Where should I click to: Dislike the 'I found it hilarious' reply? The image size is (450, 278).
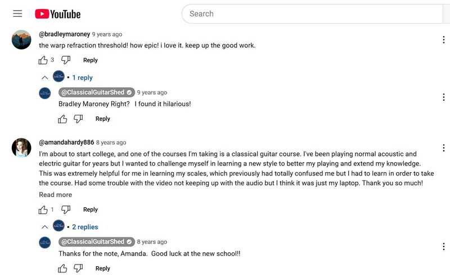pos(78,119)
